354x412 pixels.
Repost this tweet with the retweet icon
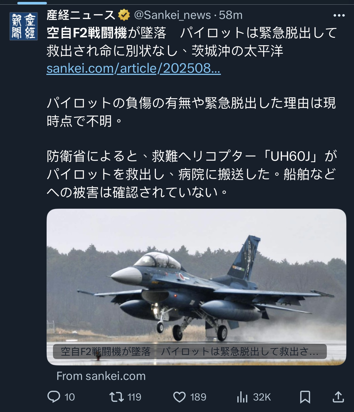117,397
